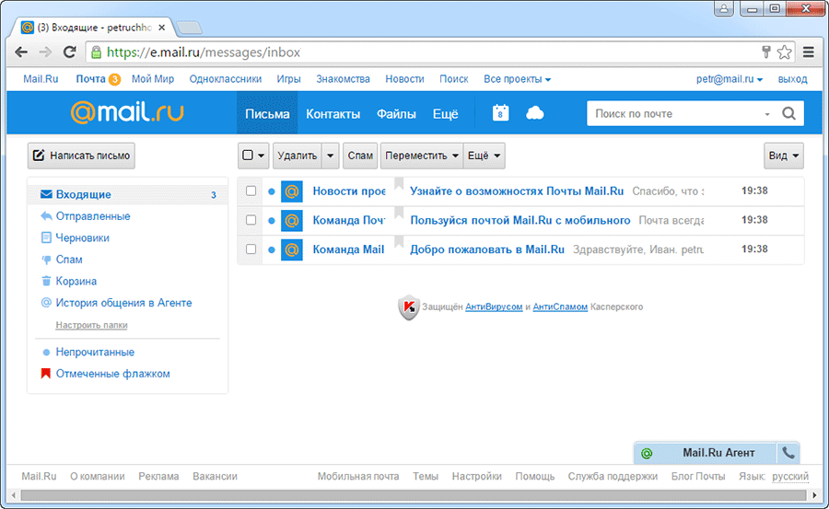
Task: Tick checkbox for Новости проекта message
Action: [251, 191]
